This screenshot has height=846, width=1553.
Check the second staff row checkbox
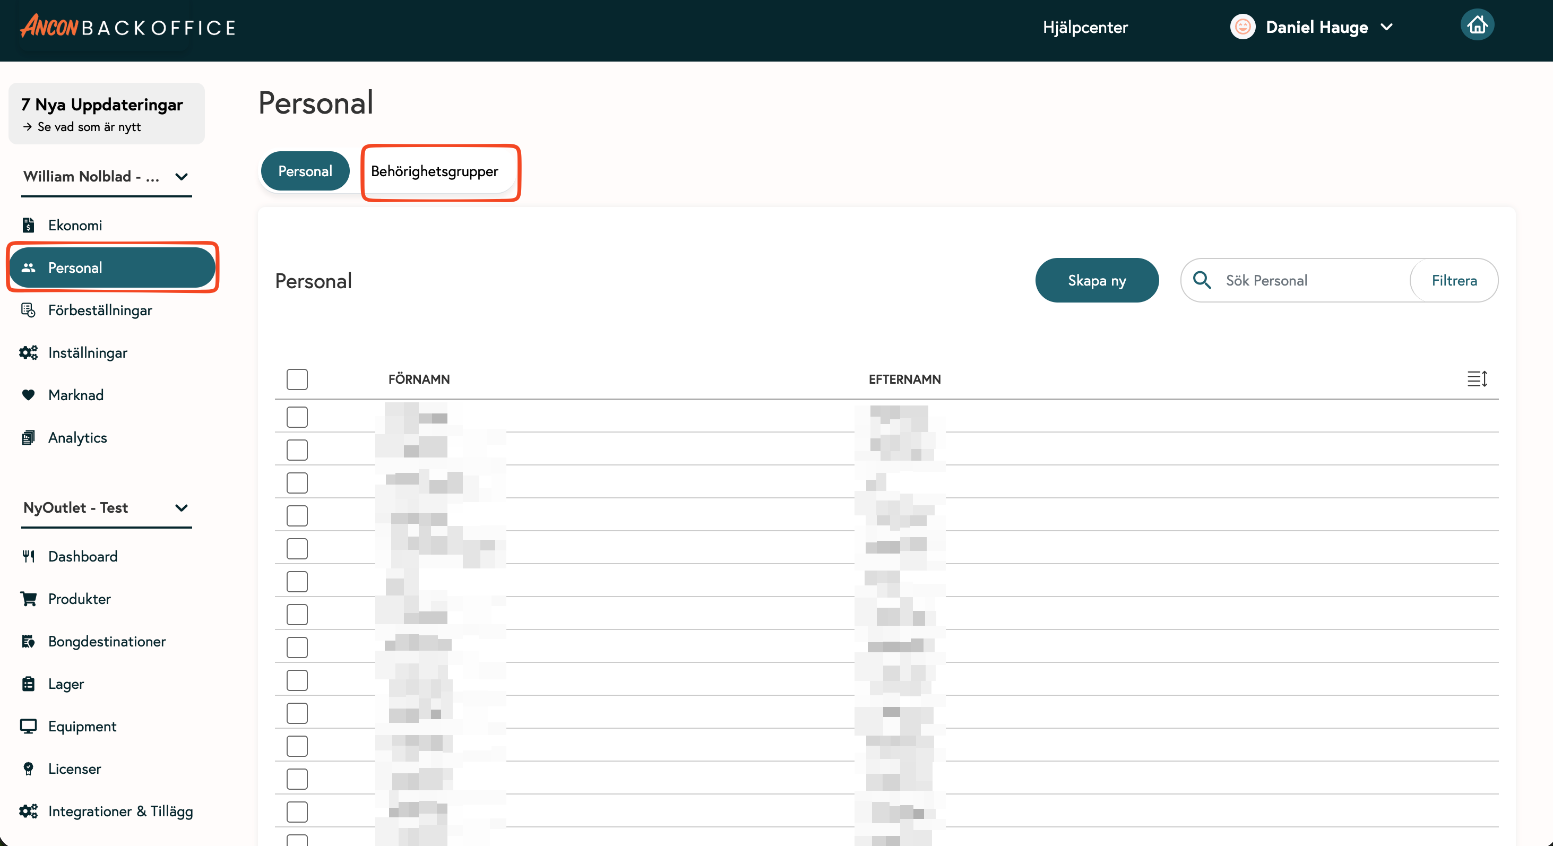[x=297, y=450]
